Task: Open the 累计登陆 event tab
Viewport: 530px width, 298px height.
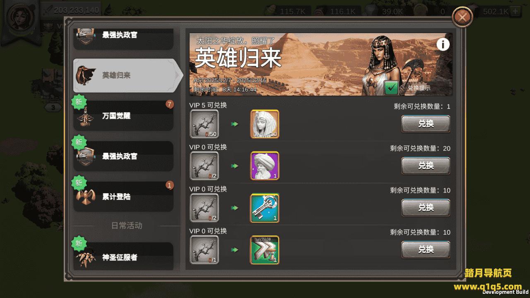Action: point(123,197)
